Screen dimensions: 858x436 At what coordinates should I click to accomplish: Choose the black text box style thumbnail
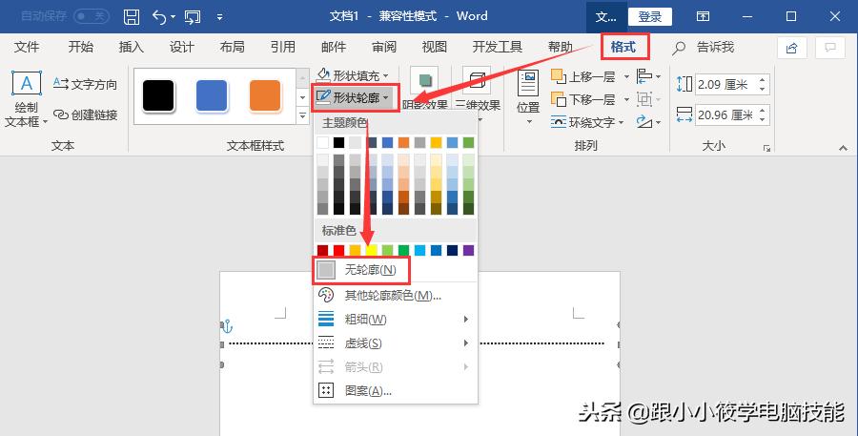click(158, 96)
